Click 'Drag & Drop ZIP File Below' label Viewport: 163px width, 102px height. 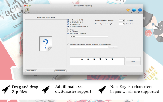tap(46, 17)
